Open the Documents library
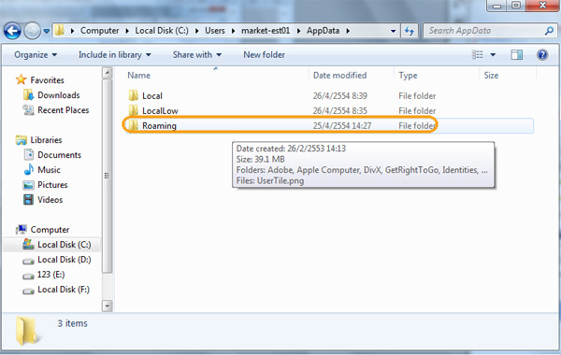The width and height of the screenshot is (561, 355). click(x=59, y=155)
